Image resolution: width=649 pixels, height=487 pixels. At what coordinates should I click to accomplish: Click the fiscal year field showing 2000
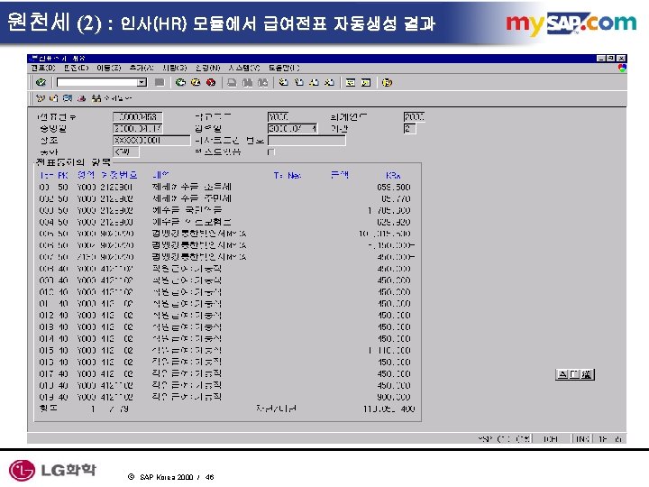point(414,117)
